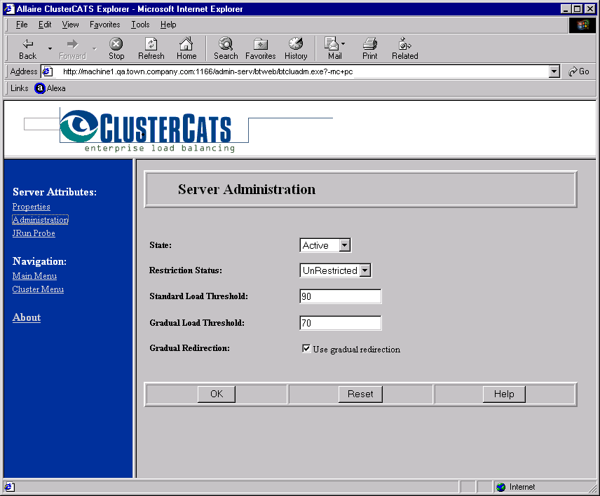Open the Tools menu
This screenshot has width=600, height=496.
(140, 25)
